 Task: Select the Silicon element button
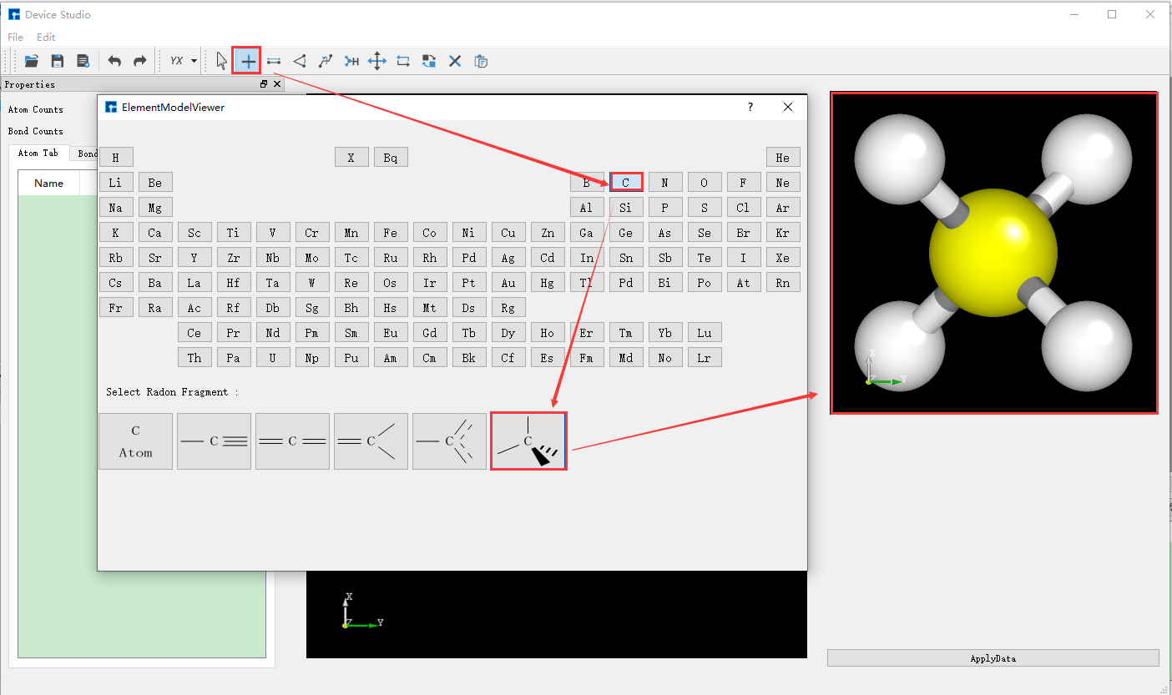click(x=626, y=207)
